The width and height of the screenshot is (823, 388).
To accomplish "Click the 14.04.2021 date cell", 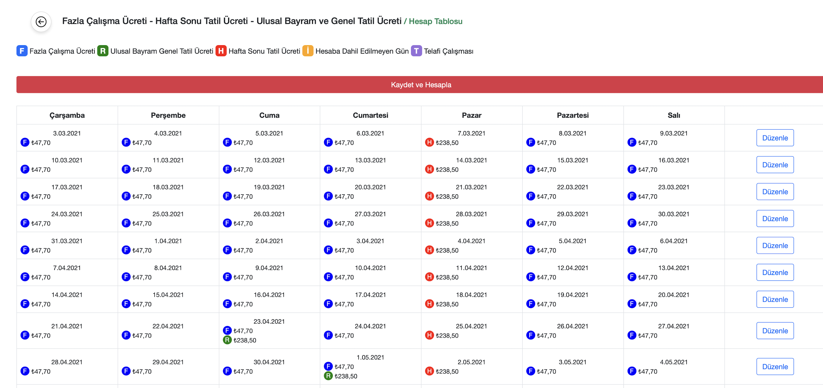I will coord(67,295).
